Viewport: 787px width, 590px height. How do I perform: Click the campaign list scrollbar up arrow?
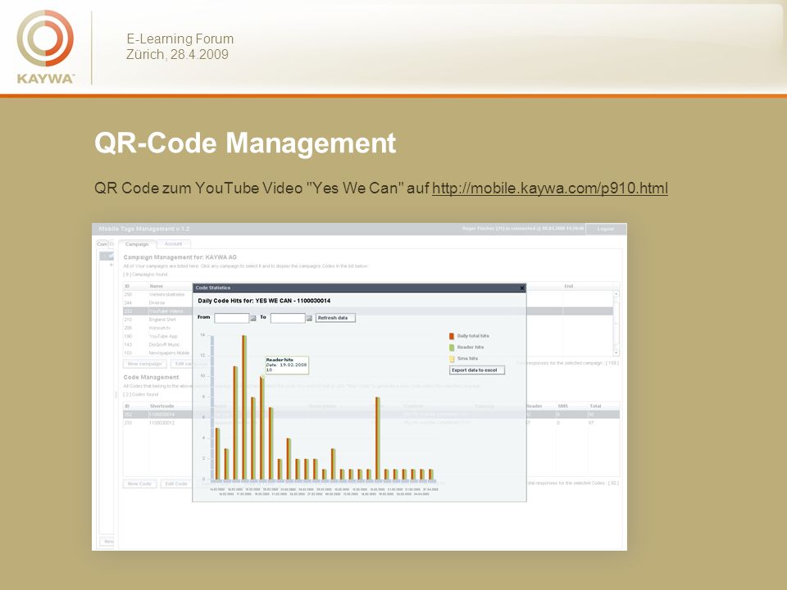tap(616, 293)
